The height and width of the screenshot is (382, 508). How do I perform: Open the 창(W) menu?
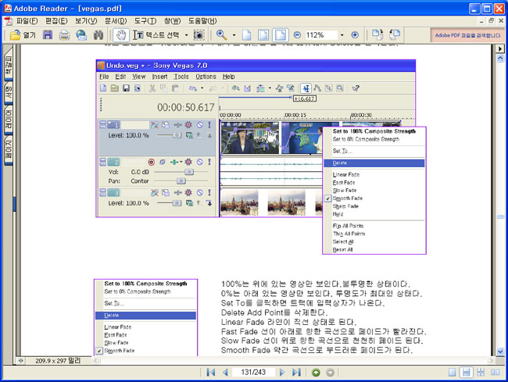click(172, 21)
